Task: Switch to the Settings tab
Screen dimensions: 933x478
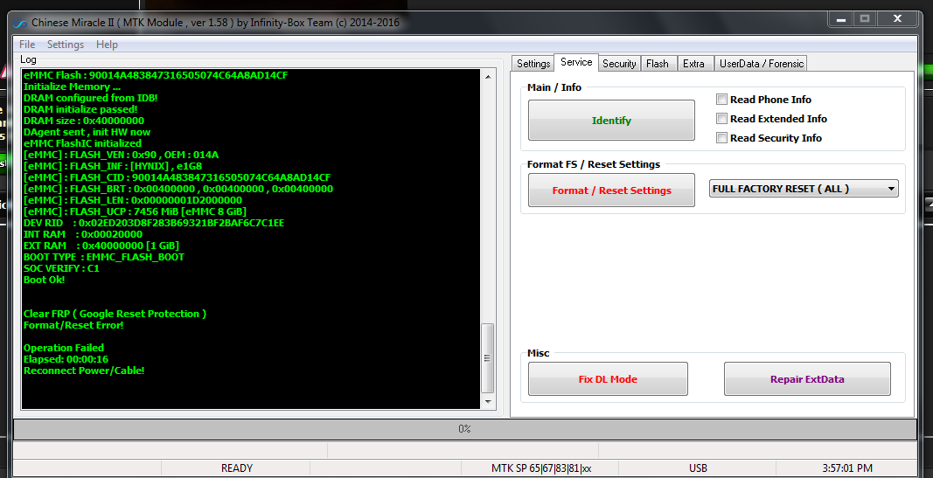Action: pyautogui.click(x=533, y=64)
